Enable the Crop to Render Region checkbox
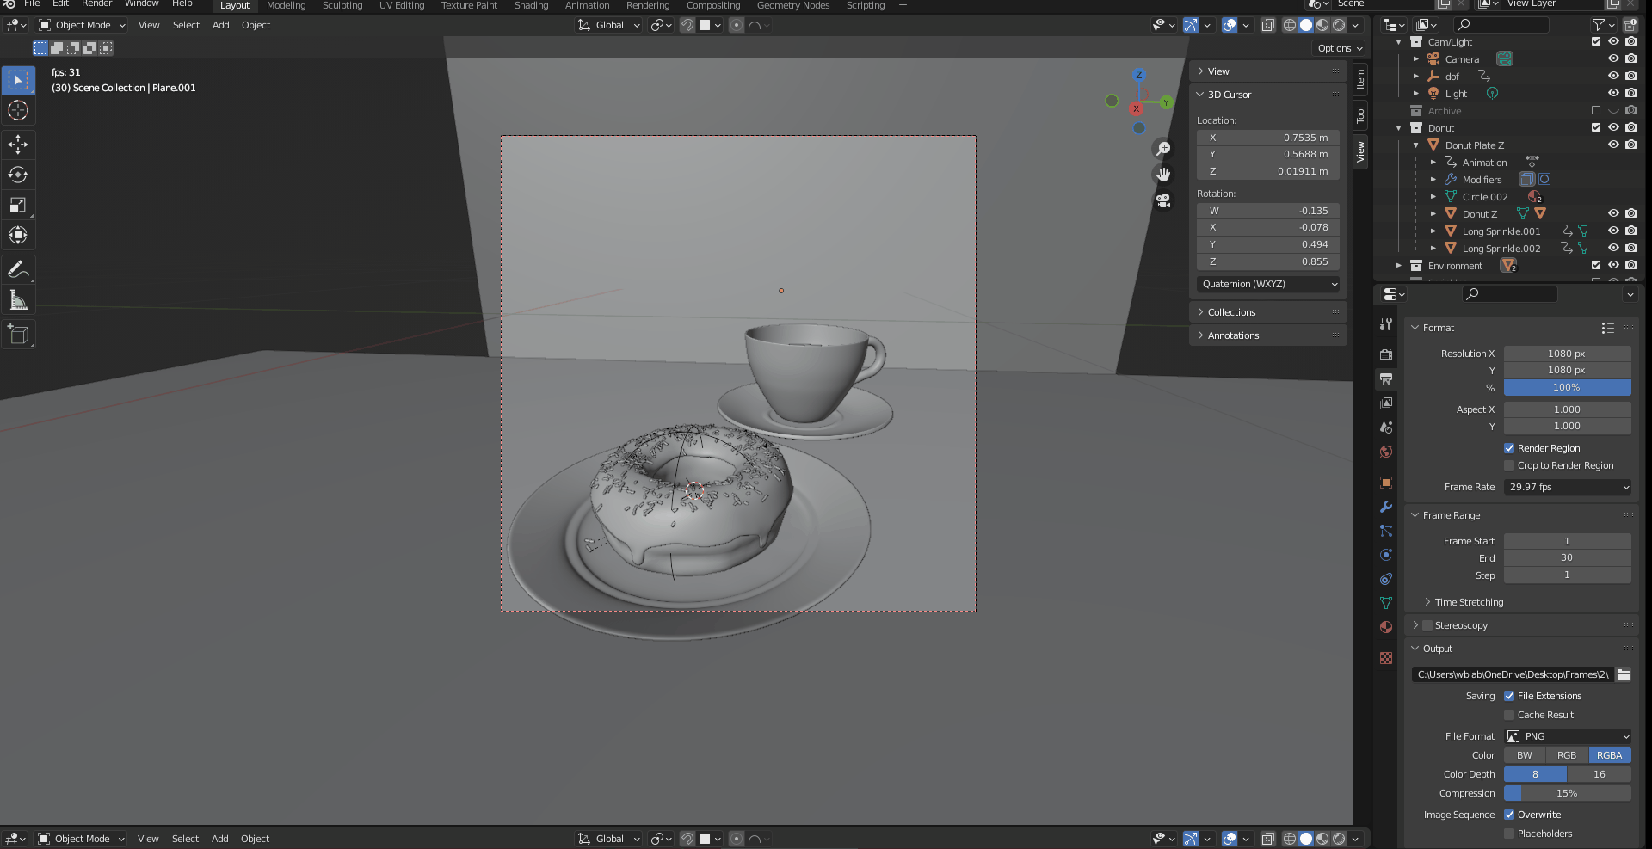This screenshot has width=1652, height=849. pos(1508,465)
